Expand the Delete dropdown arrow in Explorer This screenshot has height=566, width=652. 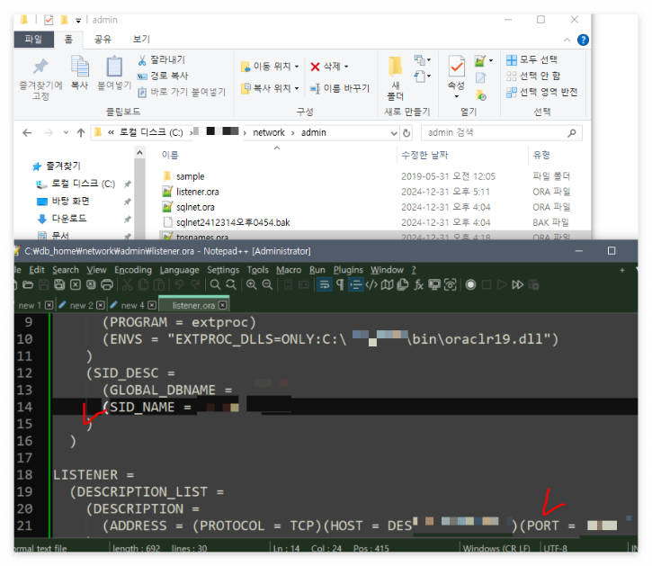[x=346, y=67]
